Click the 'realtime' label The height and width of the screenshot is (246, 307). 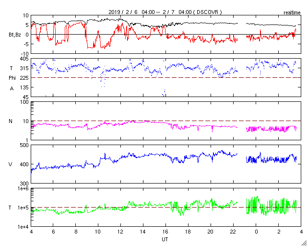tap(292, 13)
